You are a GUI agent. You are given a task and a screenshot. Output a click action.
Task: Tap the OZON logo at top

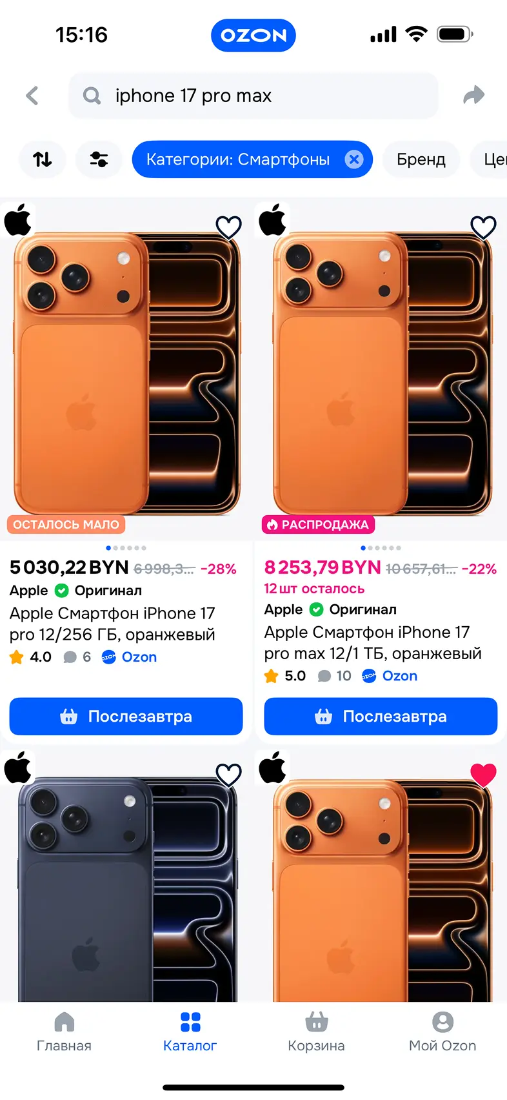(253, 36)
